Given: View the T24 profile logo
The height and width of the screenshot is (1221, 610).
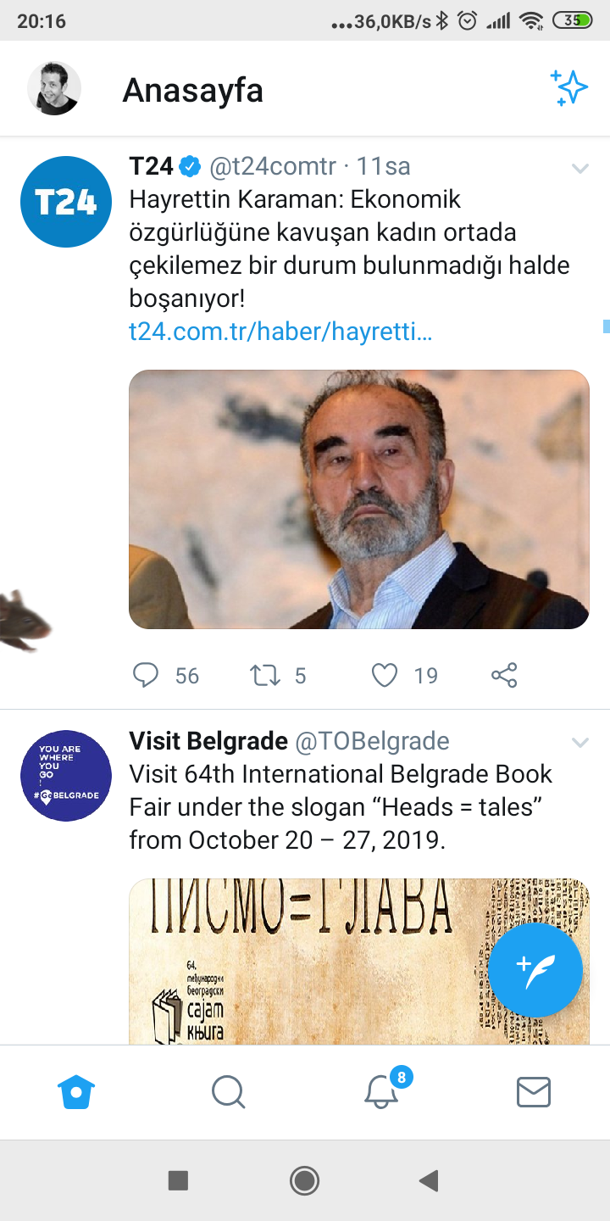Looking at the screenshot, I should click(x=66, y=202).
